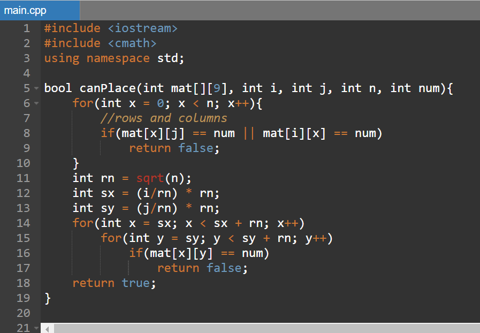Click the left scroll arrow on horizontal scrollbar

click(47, 328)
